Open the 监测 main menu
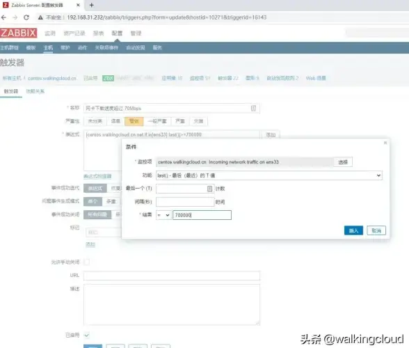This screenshot has height=348, width=409. click(x=50, y=33)
